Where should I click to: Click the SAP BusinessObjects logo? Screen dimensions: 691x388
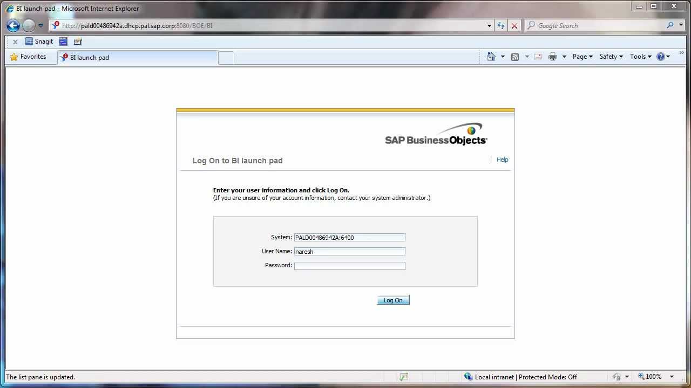tap(436, 135)
